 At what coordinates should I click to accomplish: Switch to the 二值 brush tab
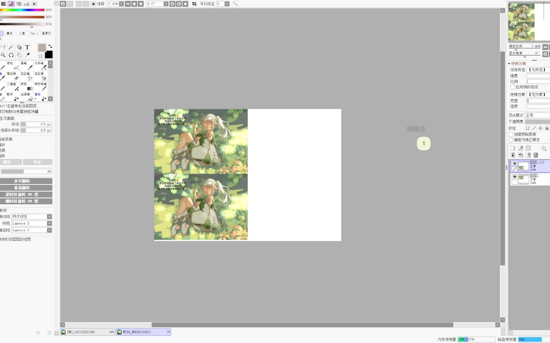22,33
